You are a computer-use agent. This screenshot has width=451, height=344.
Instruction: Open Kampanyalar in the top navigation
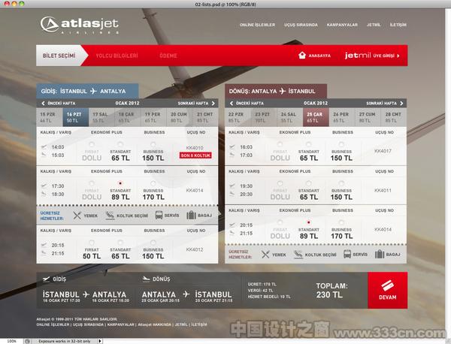coord(342,25)
